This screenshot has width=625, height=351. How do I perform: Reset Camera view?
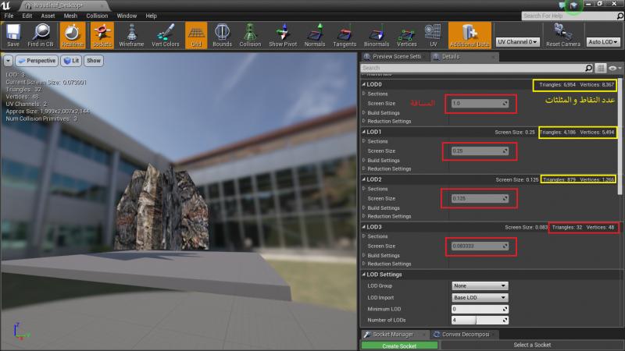click(x=562, y=35)
